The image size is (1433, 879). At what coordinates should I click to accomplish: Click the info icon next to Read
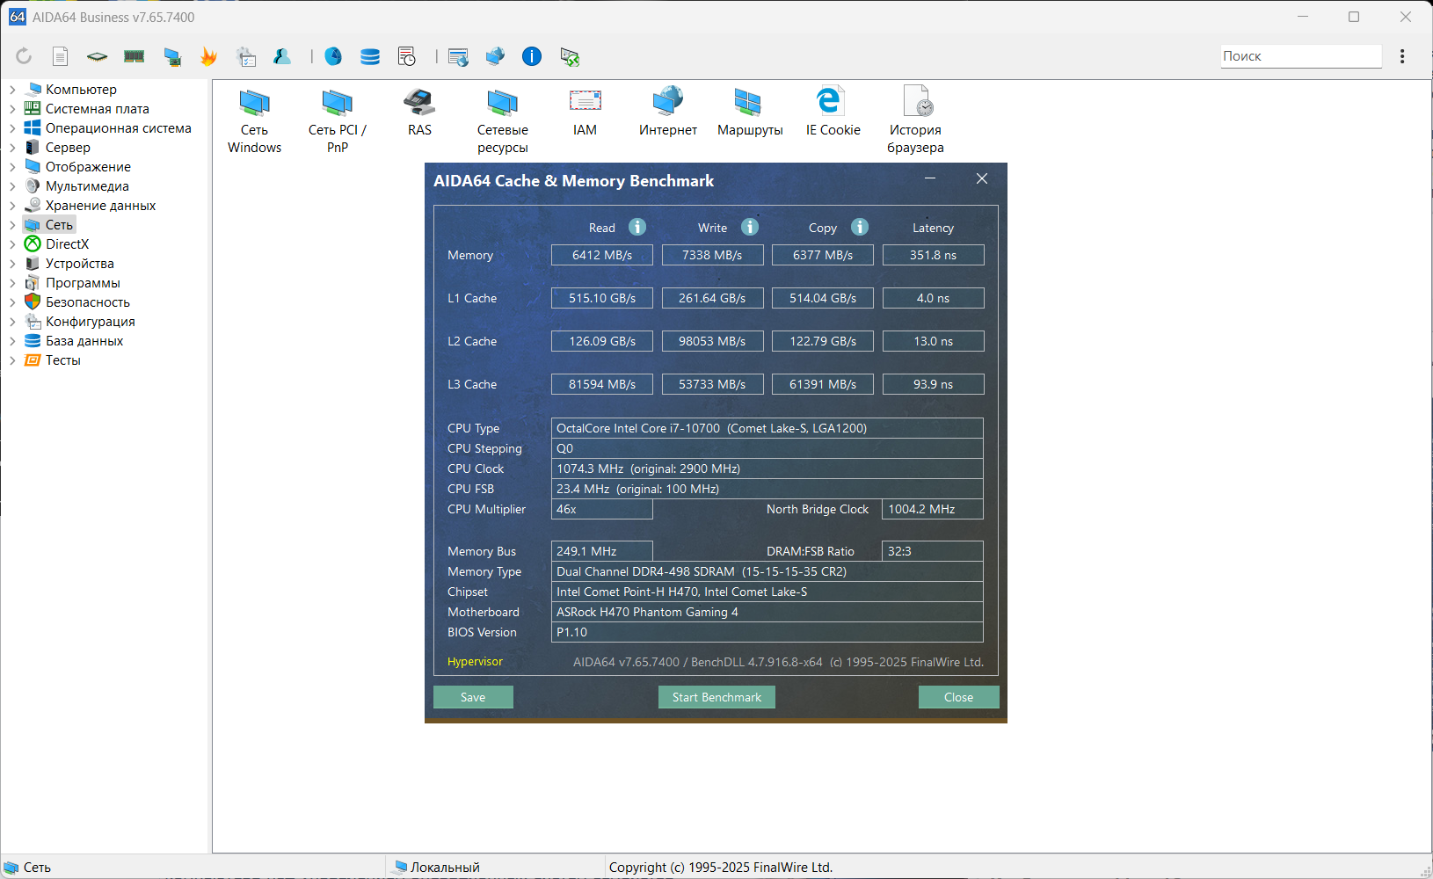coord(637,227)
